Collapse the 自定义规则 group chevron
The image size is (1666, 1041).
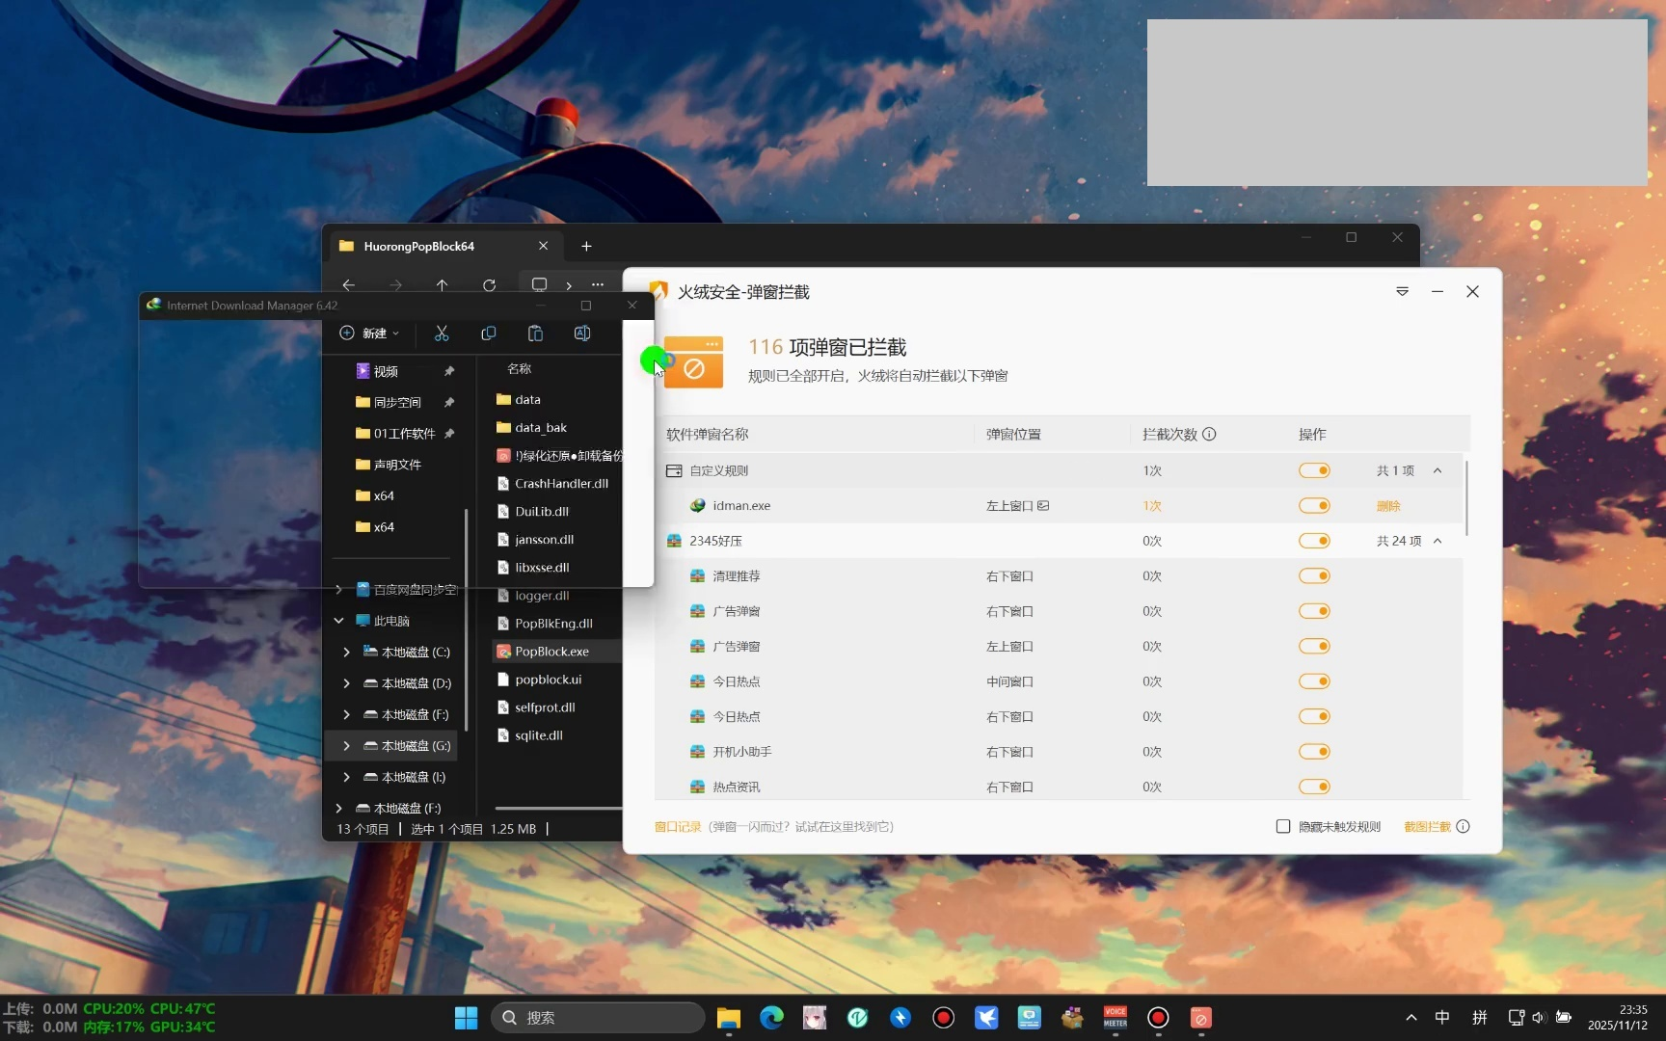click(1438, 470)
